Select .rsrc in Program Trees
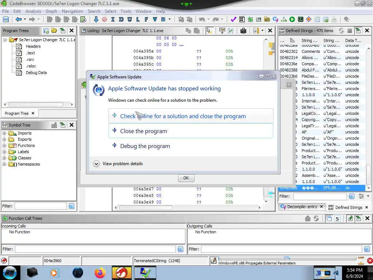Viewport: 373px width, 280px height. (30, 59)
